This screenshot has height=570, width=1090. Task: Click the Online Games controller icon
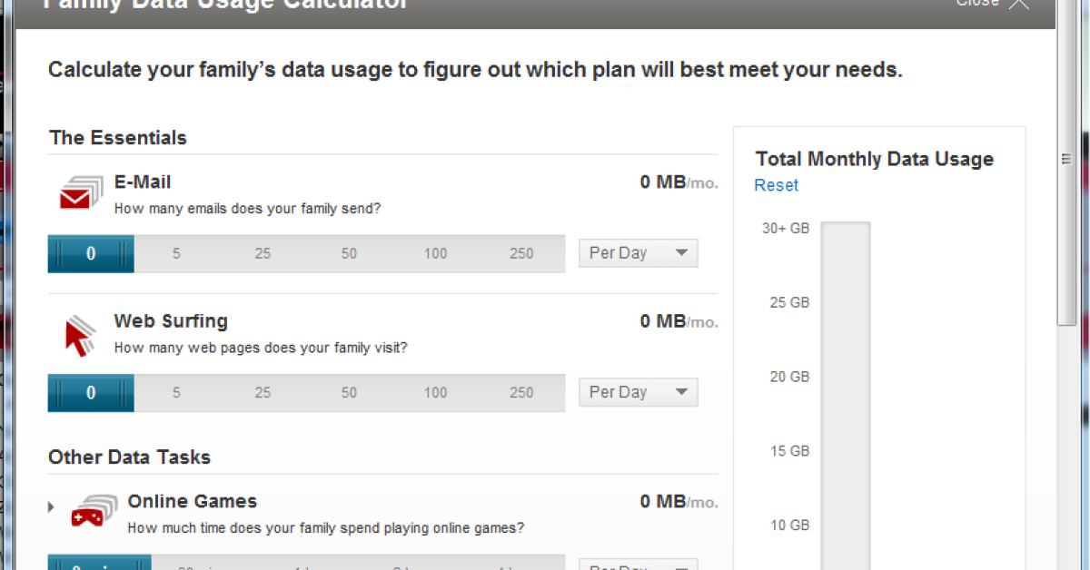click(x=94, y=510)
